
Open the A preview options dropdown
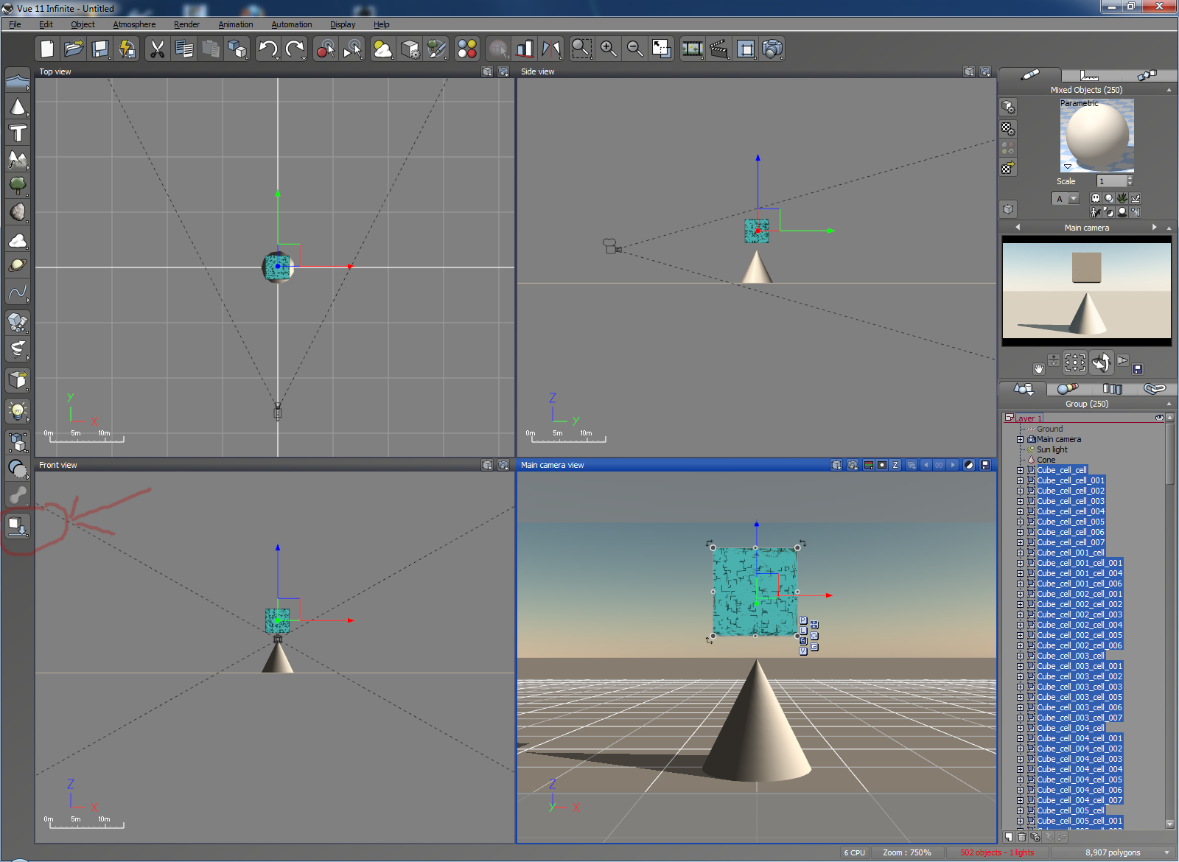coord(1073,199)
